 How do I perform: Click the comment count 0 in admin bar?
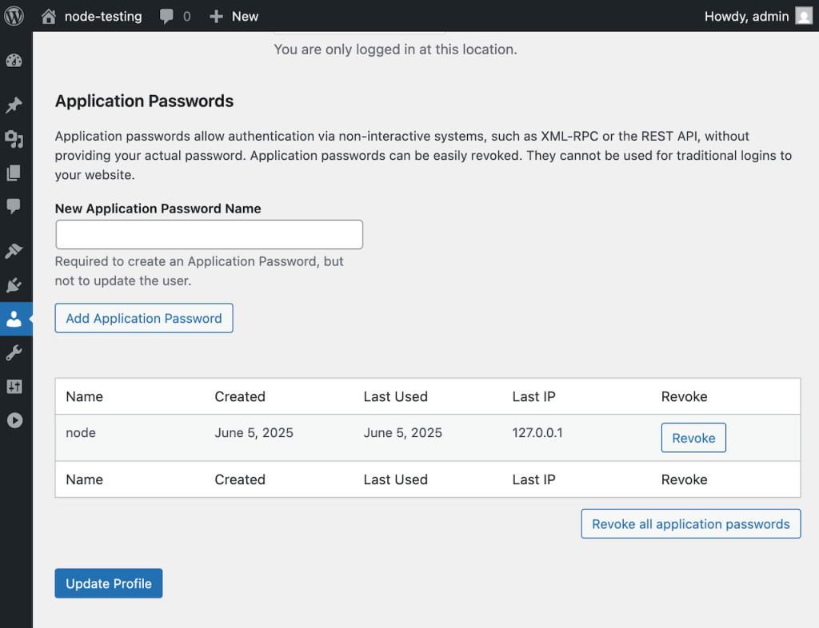point(186,17)
